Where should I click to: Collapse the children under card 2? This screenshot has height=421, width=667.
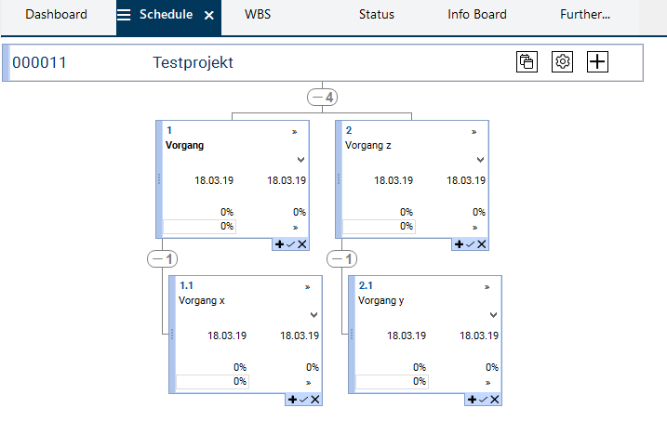coord(342,258)
